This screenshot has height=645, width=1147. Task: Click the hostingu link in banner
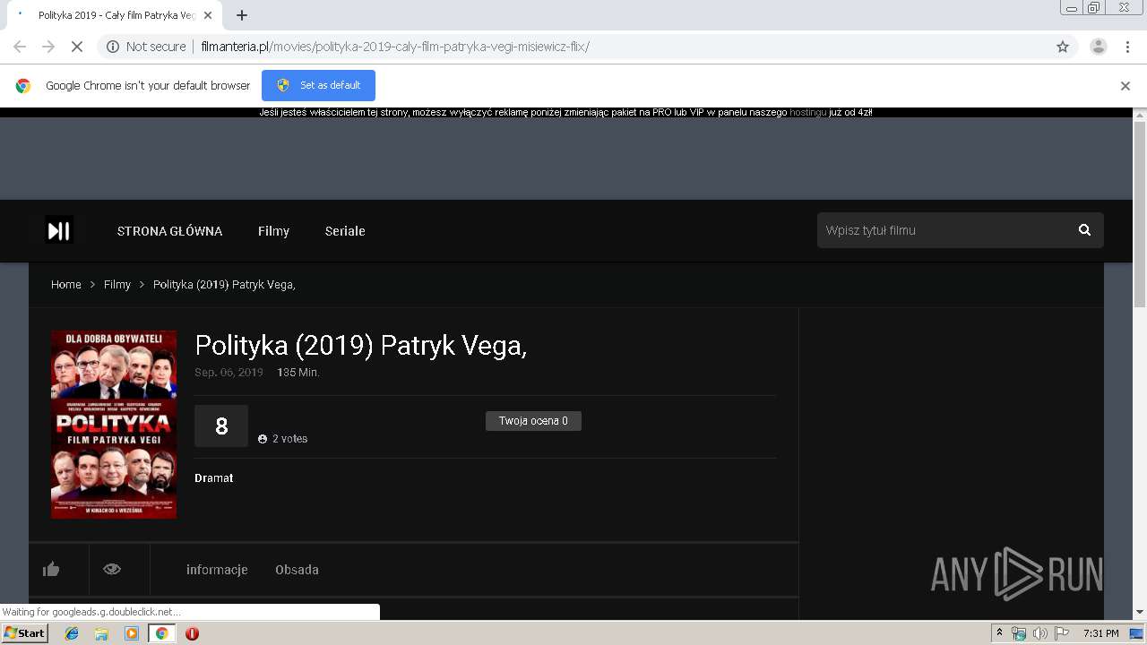click(x=807, y=112)
